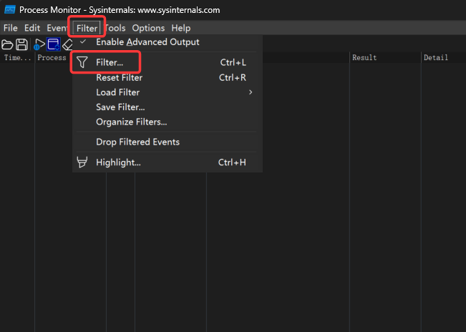Choose Save Filter... from the menu
The height and width of the screenshot is (332, 466).
tap(120, 107)
